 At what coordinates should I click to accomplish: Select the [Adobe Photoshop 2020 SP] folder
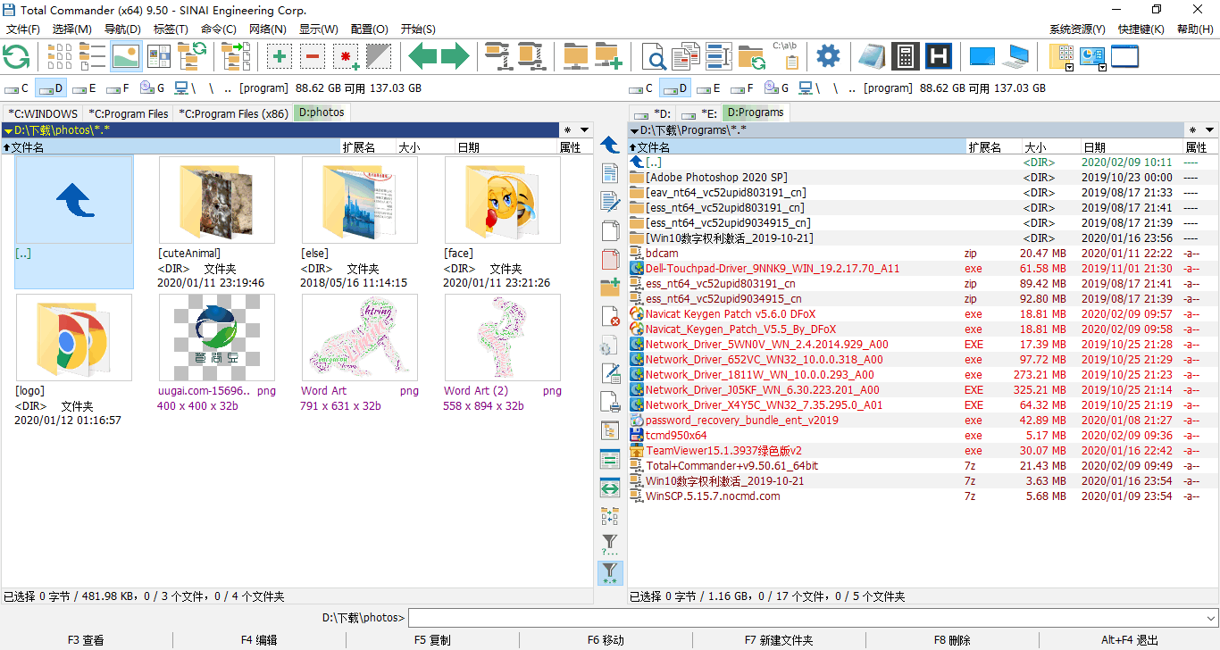coord(923,178)
